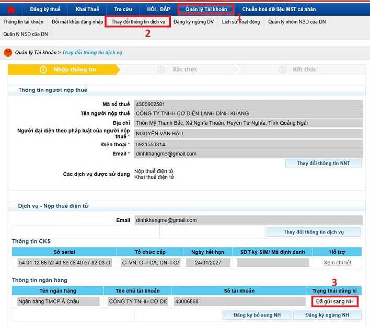Click the Tên chủ tài khoản field
The image size is (370, 327).
(138, 301)
